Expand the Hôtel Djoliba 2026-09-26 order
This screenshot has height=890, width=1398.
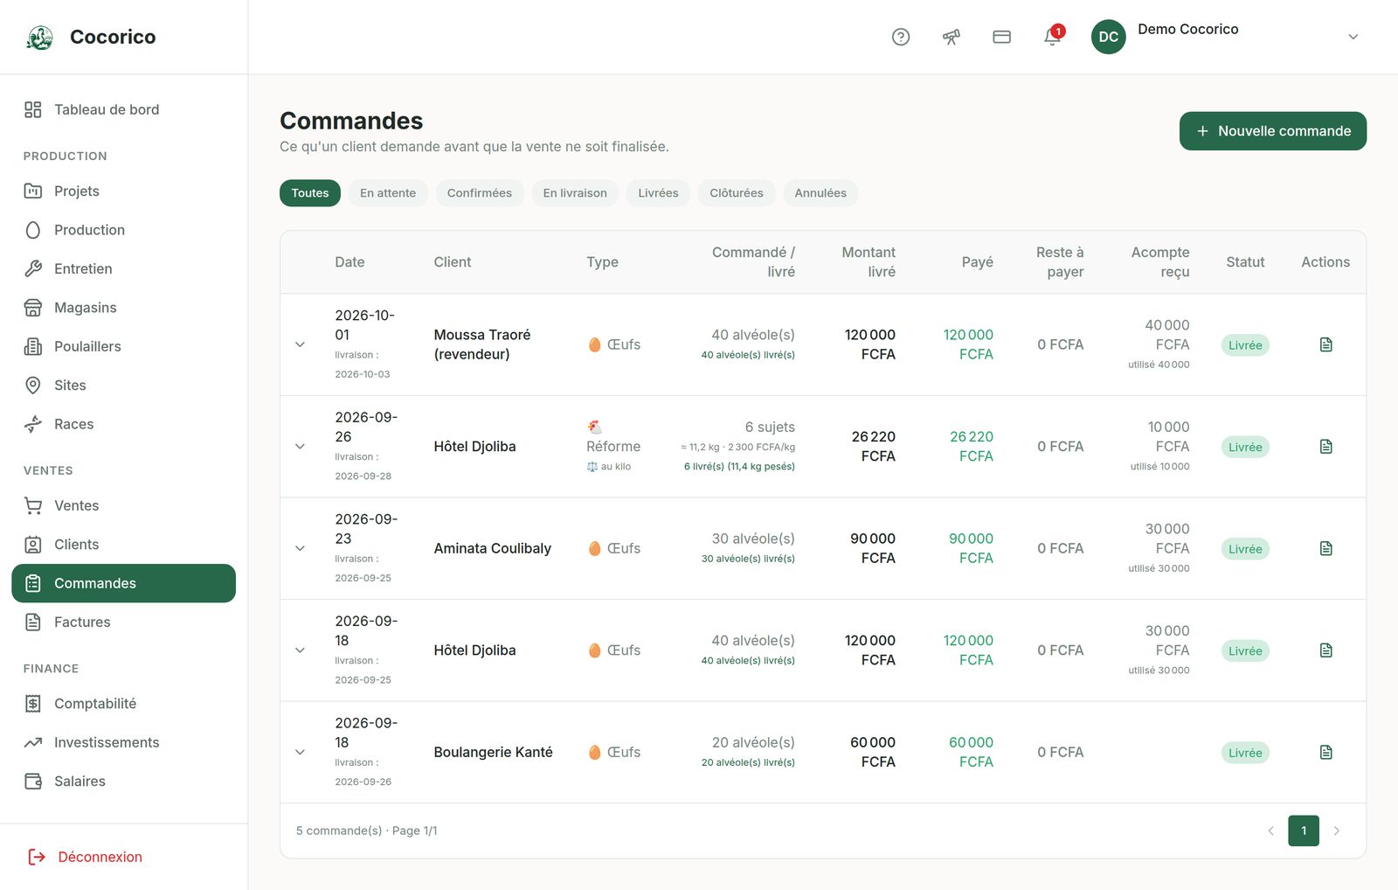click(300, 447)
